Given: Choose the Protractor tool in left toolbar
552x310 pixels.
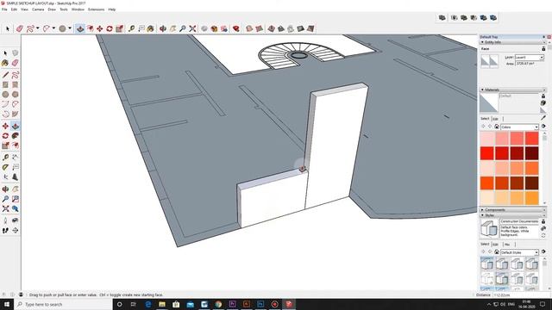Looking at the screenshot, I should 5,167.
